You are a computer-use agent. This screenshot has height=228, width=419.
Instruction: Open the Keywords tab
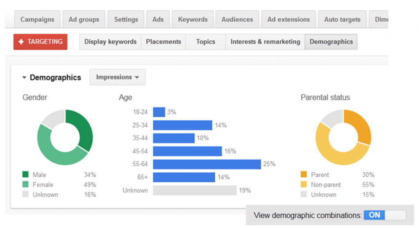[193, 20]
